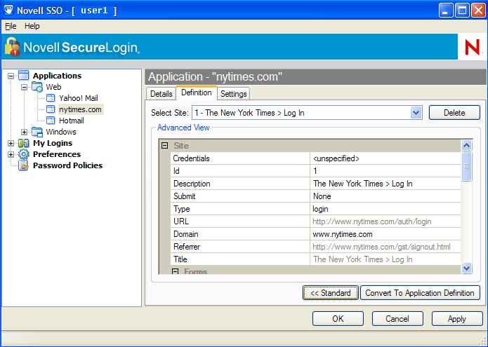
Task: Expand the My Logins tree node
Action: click(x=11, y=143)
